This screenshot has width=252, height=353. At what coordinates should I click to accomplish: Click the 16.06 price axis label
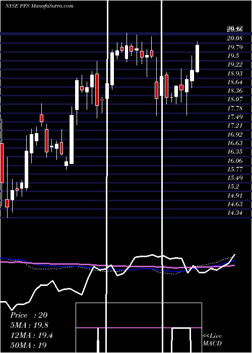(235, 160)
